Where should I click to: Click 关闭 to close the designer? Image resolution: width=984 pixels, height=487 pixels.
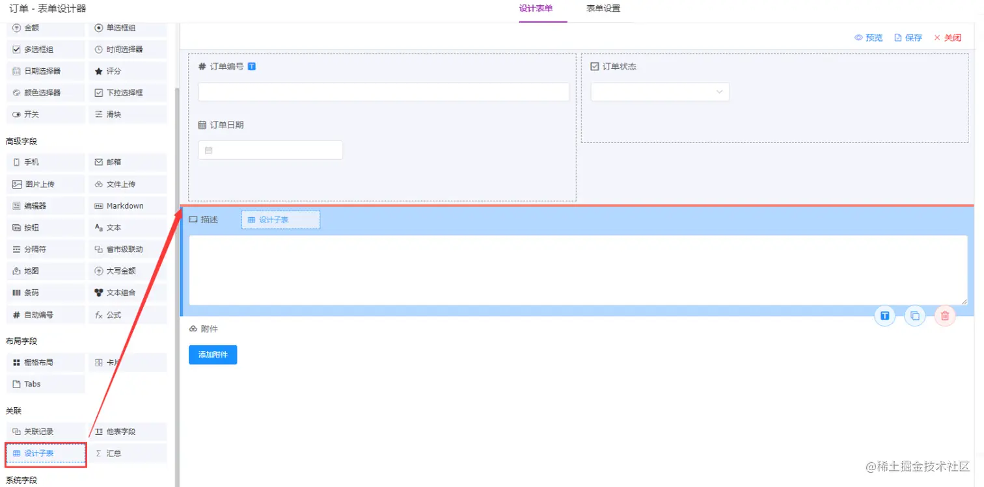click(948, 38)
